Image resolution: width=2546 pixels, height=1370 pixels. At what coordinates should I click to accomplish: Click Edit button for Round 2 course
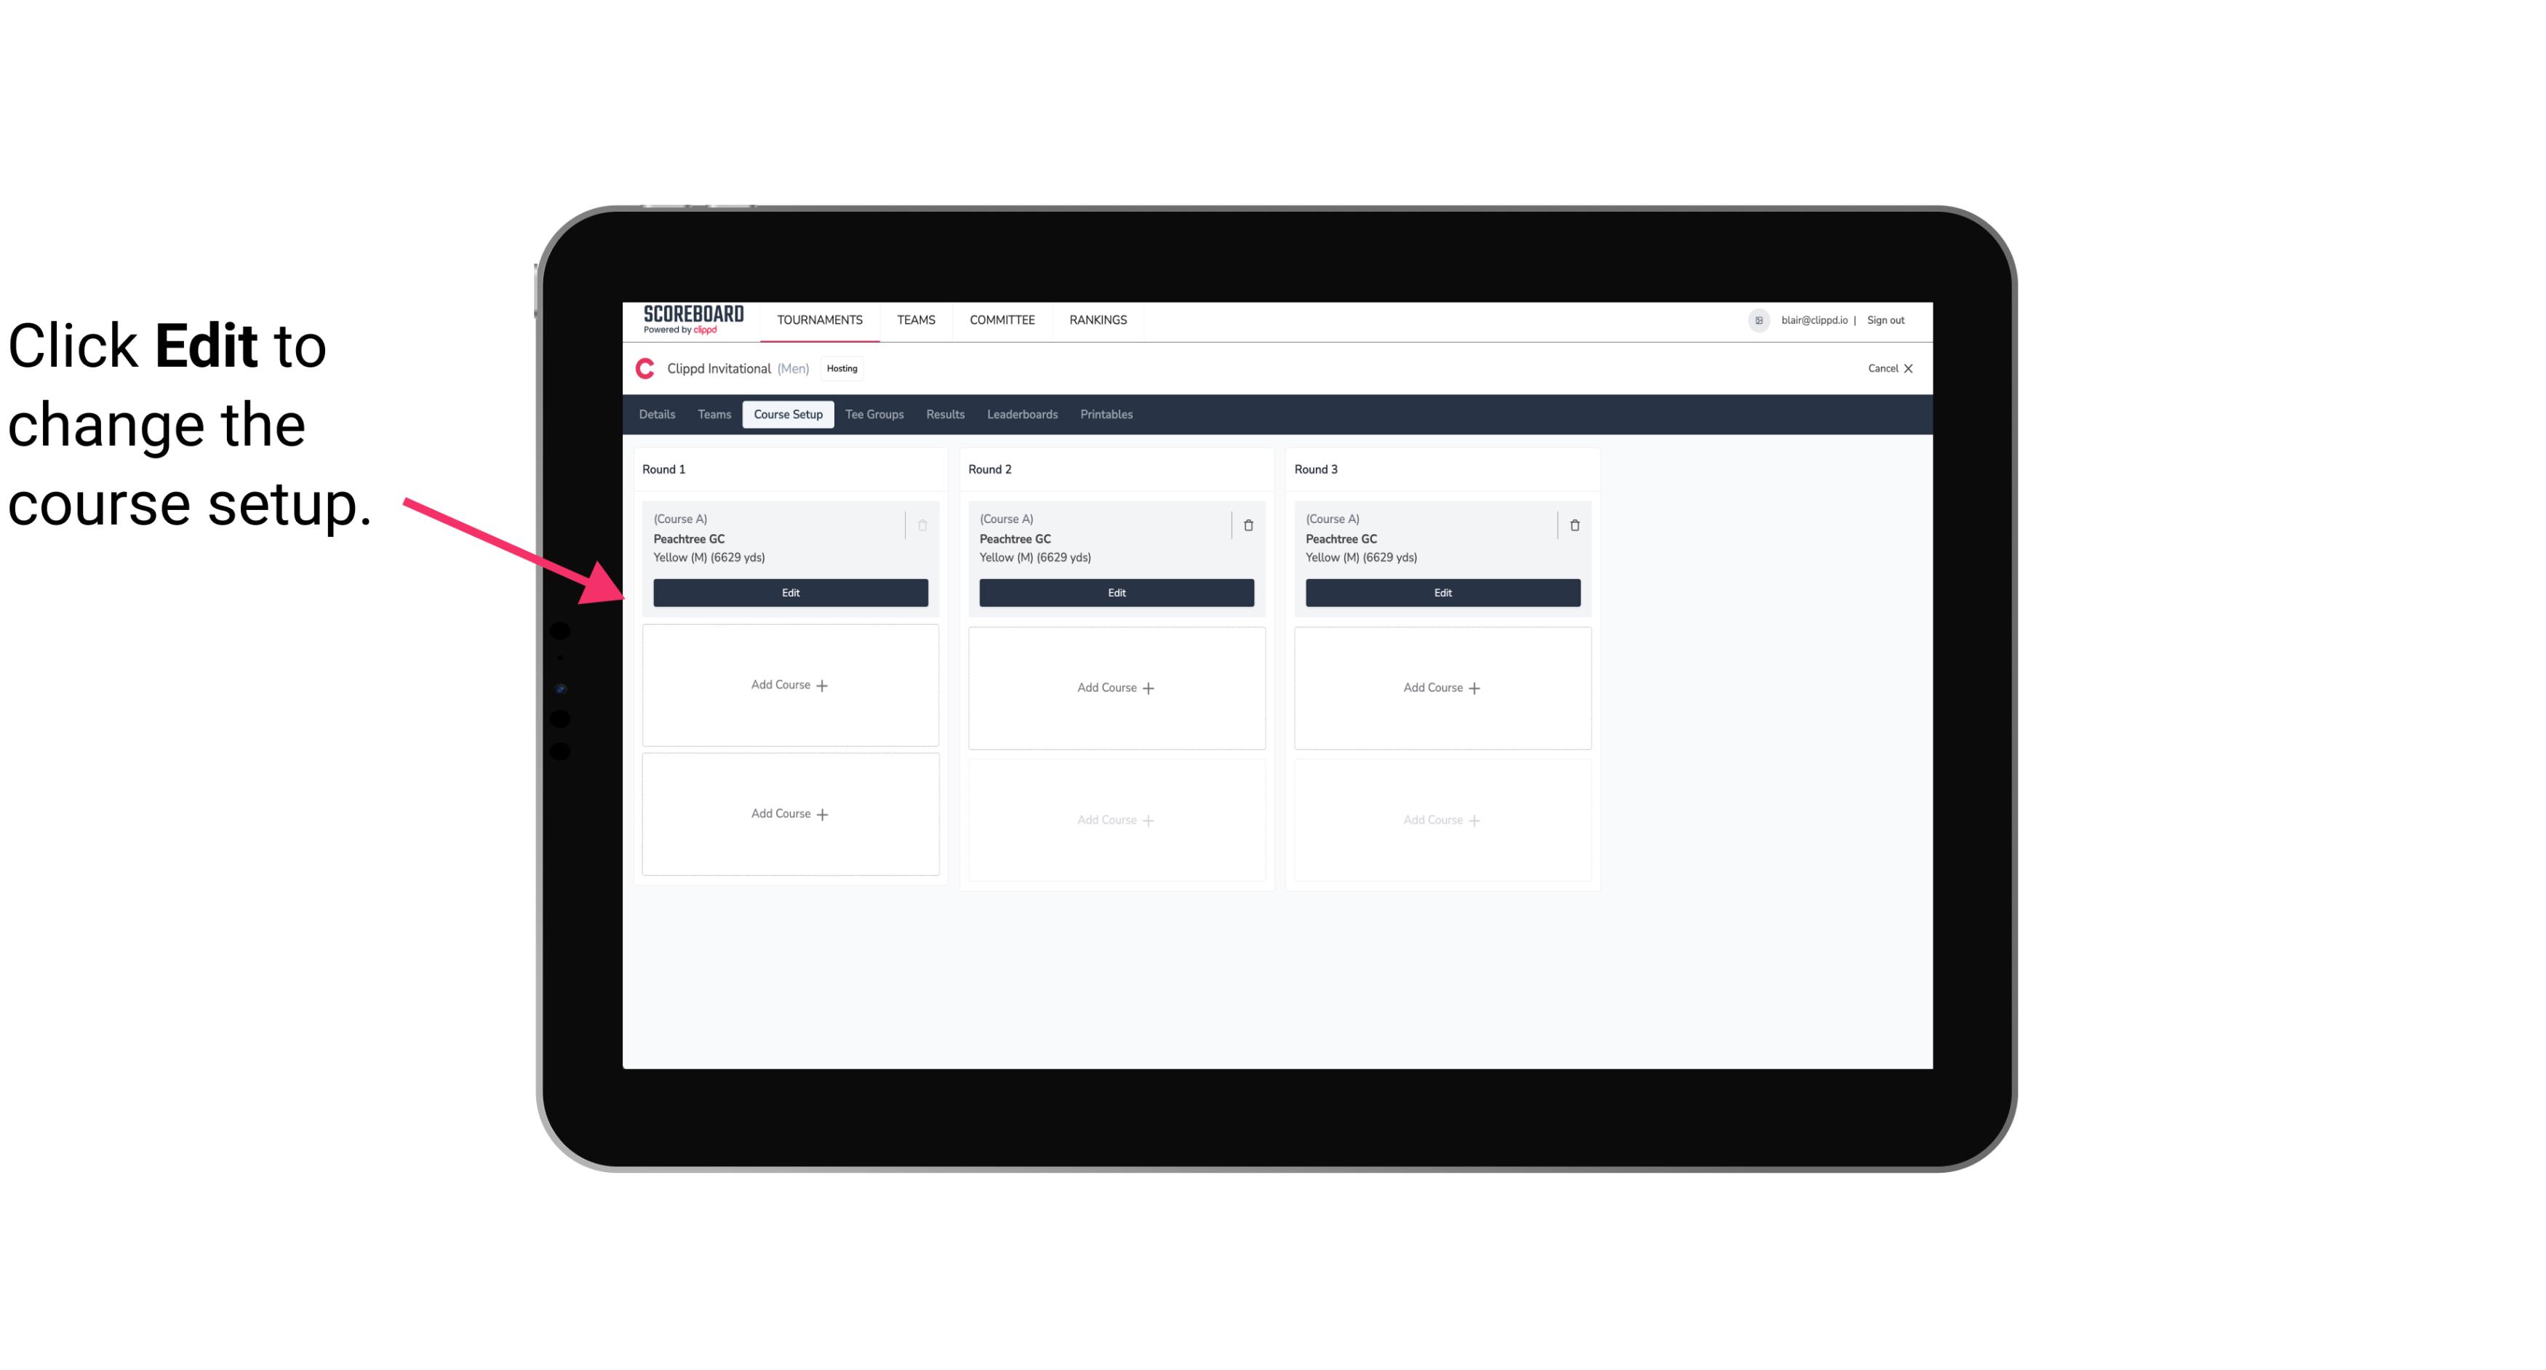point(1114,591)
